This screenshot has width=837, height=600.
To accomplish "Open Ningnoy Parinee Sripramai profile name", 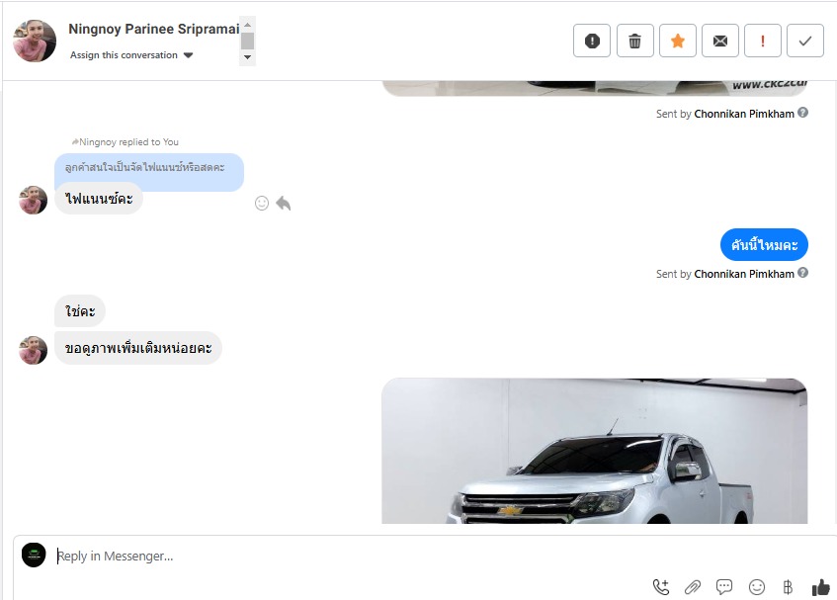I will point(154,29).
